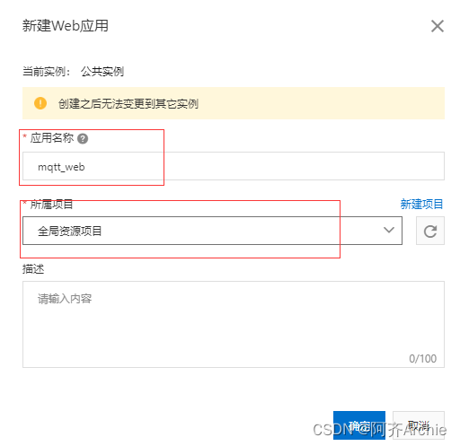
Task: Click into the 描述 text area
Action: [x=234, y=324]
